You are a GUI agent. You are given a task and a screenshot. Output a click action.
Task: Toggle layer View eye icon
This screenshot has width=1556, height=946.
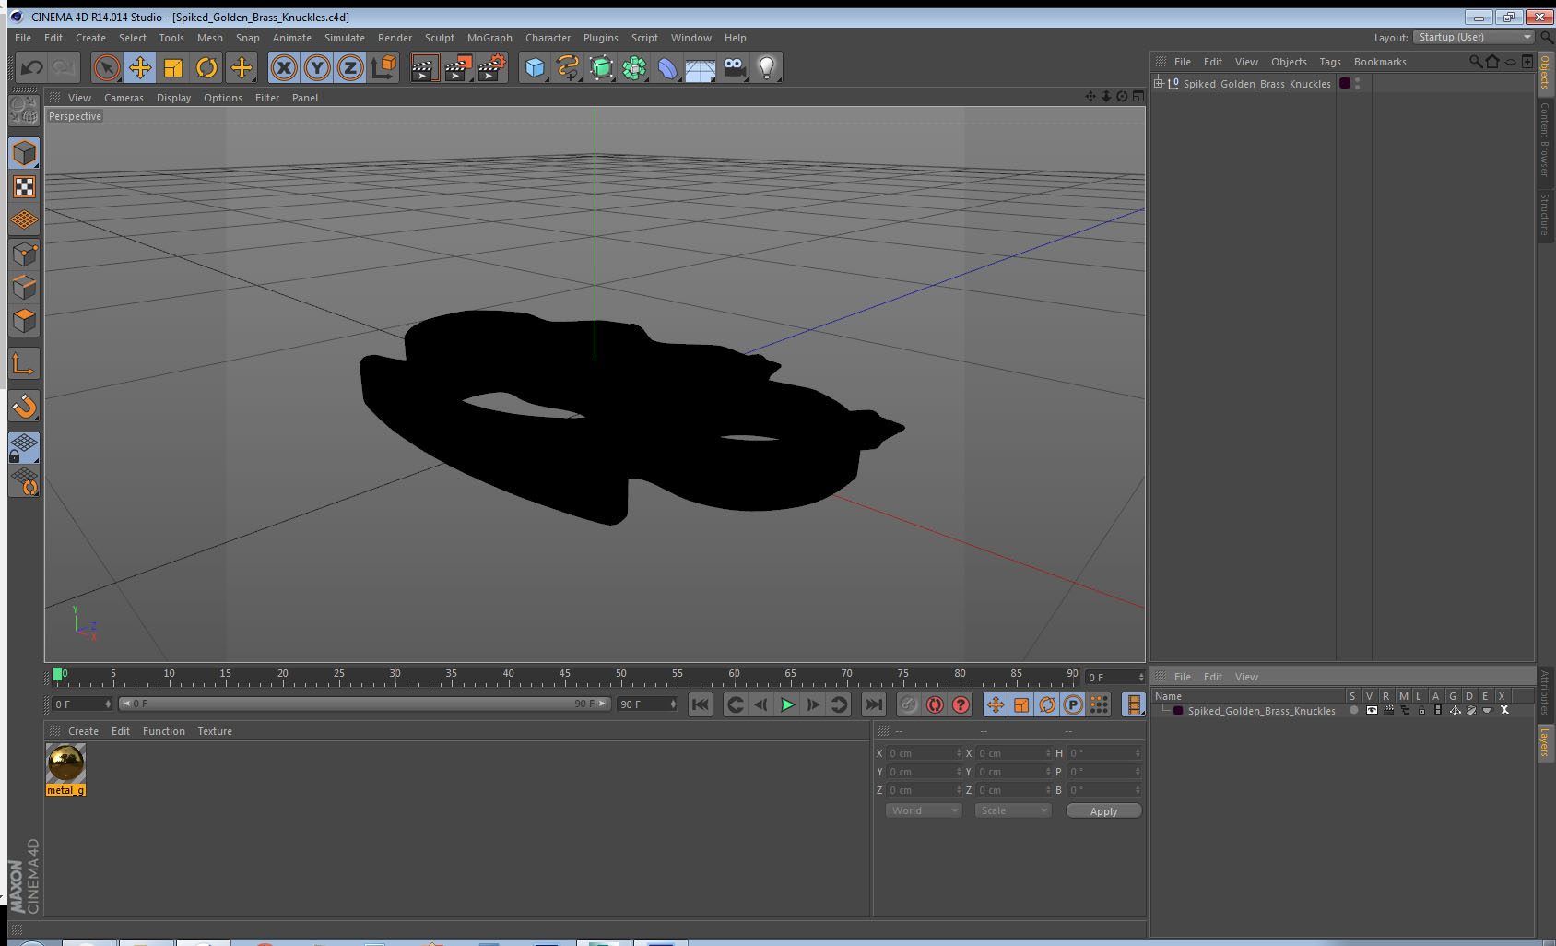[1372, 711]
